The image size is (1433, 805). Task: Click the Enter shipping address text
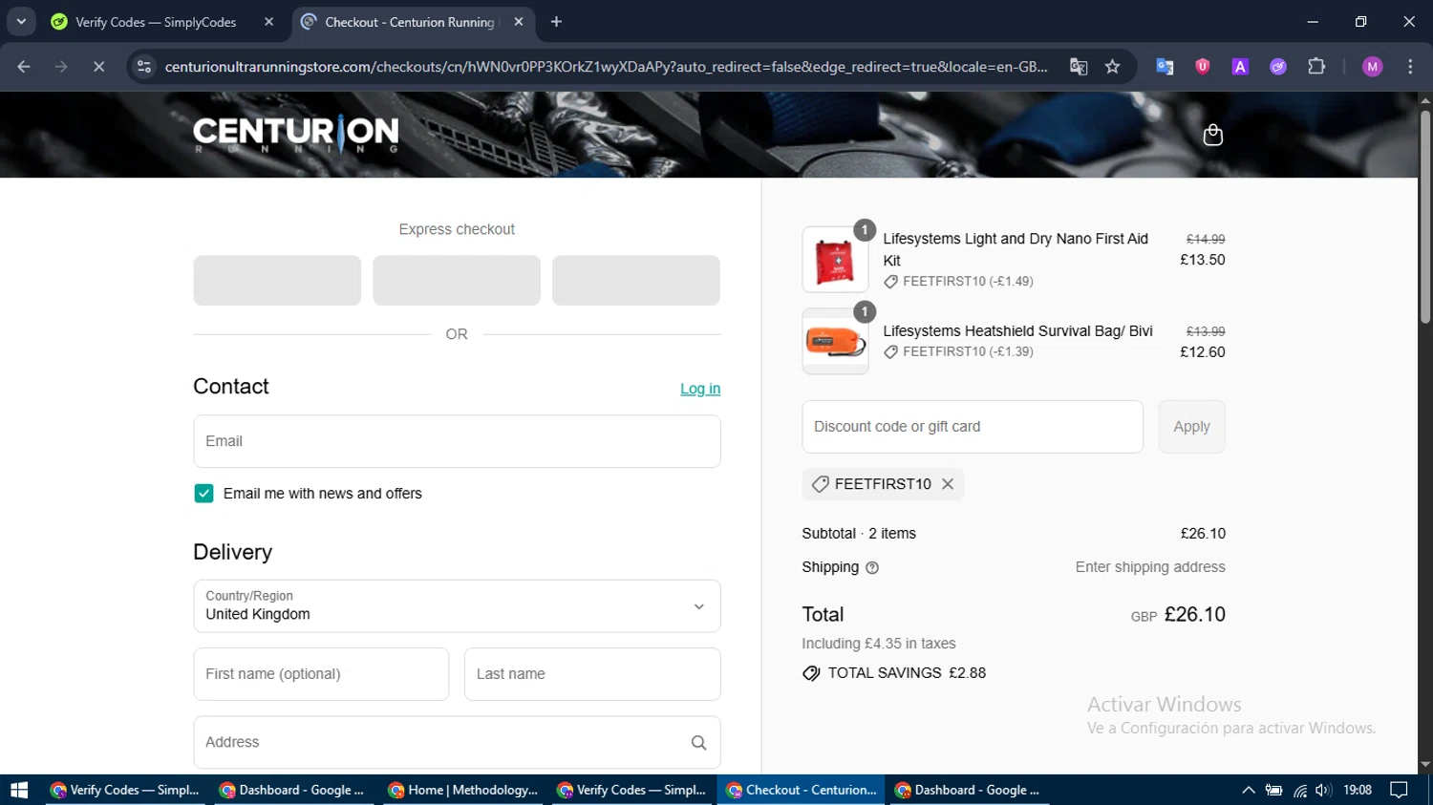click(x=1150, y=566)
